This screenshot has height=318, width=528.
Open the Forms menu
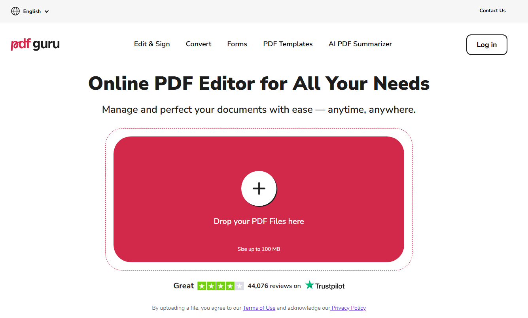click(237, 44)
